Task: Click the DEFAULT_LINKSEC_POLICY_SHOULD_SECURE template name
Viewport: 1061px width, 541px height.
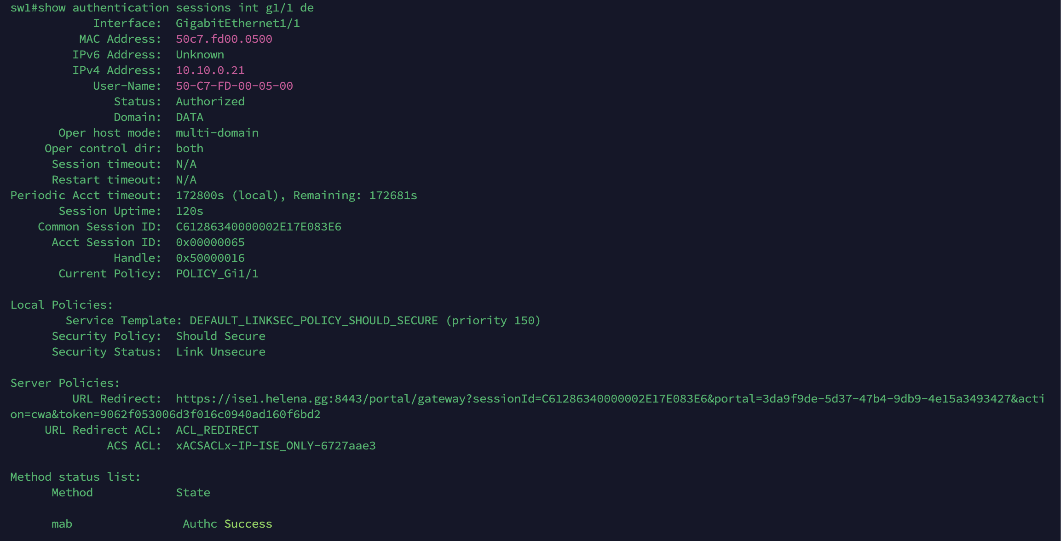Action: point(314,321)
